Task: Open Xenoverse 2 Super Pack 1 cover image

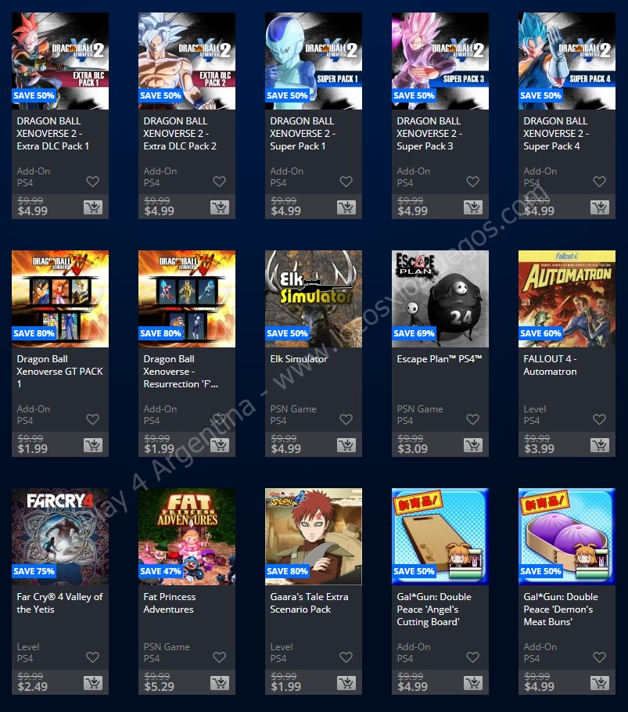Action: (314, 61)
